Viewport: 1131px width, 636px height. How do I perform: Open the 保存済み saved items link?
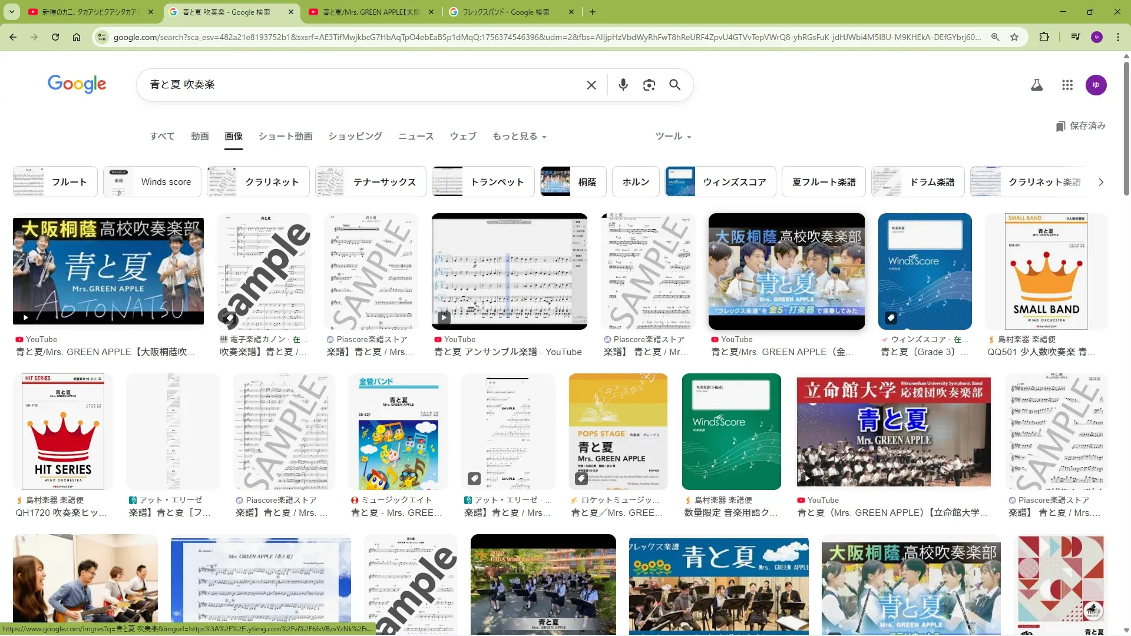pos(1081,126)
